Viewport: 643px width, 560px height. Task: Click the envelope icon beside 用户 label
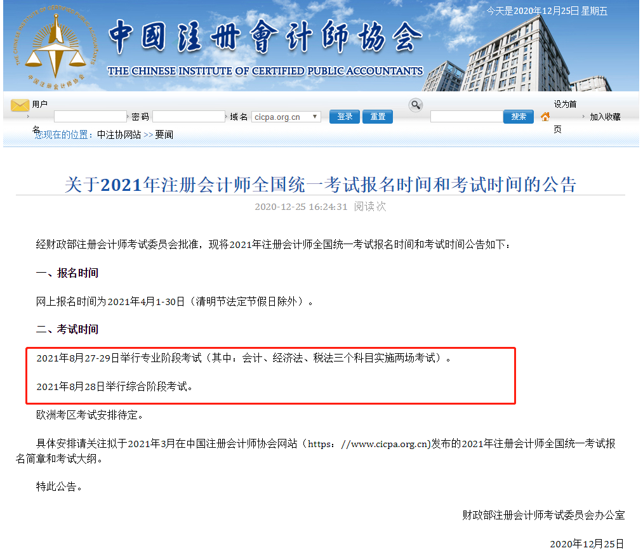click(19, 104)
